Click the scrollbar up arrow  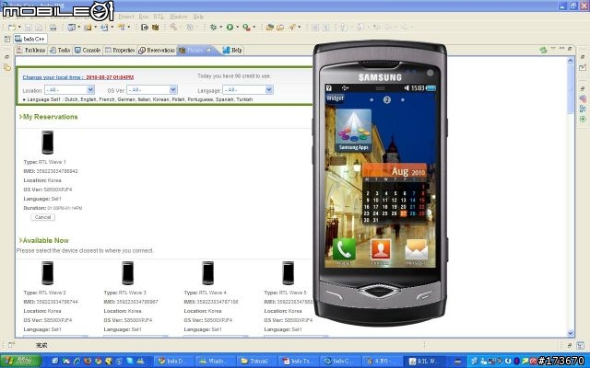tap(571, 61)
